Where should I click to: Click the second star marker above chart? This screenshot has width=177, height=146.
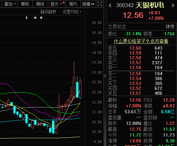pos(41,18)
